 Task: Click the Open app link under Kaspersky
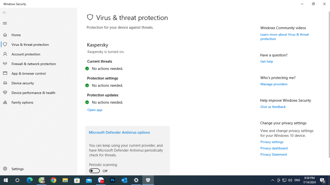pos(95,110)
